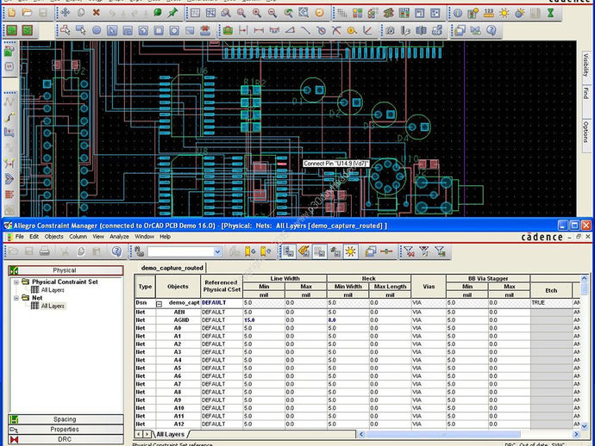Click the blue info circle icon
This screenshot has height=446, width=595.
[458, 13]
